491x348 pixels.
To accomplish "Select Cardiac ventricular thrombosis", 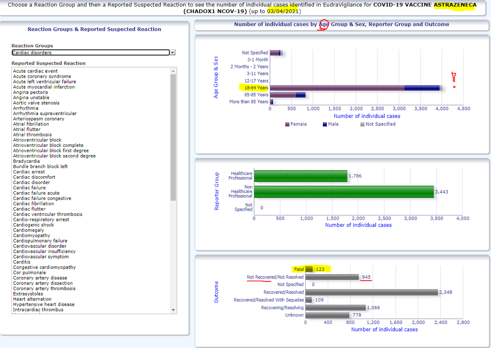I will coord(47,214).
